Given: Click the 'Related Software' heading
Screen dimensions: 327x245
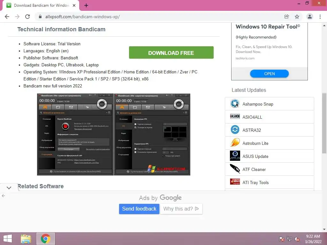Looking at the screenshot, I should pyautogui.click(x=41, y=186).
